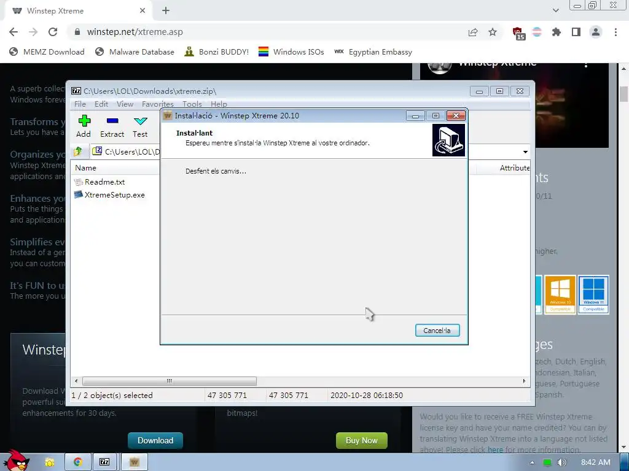Expand the 7-Zip address path dropdown
The width and height of the screenshot is (629, 471).
(x=525, y=152)
